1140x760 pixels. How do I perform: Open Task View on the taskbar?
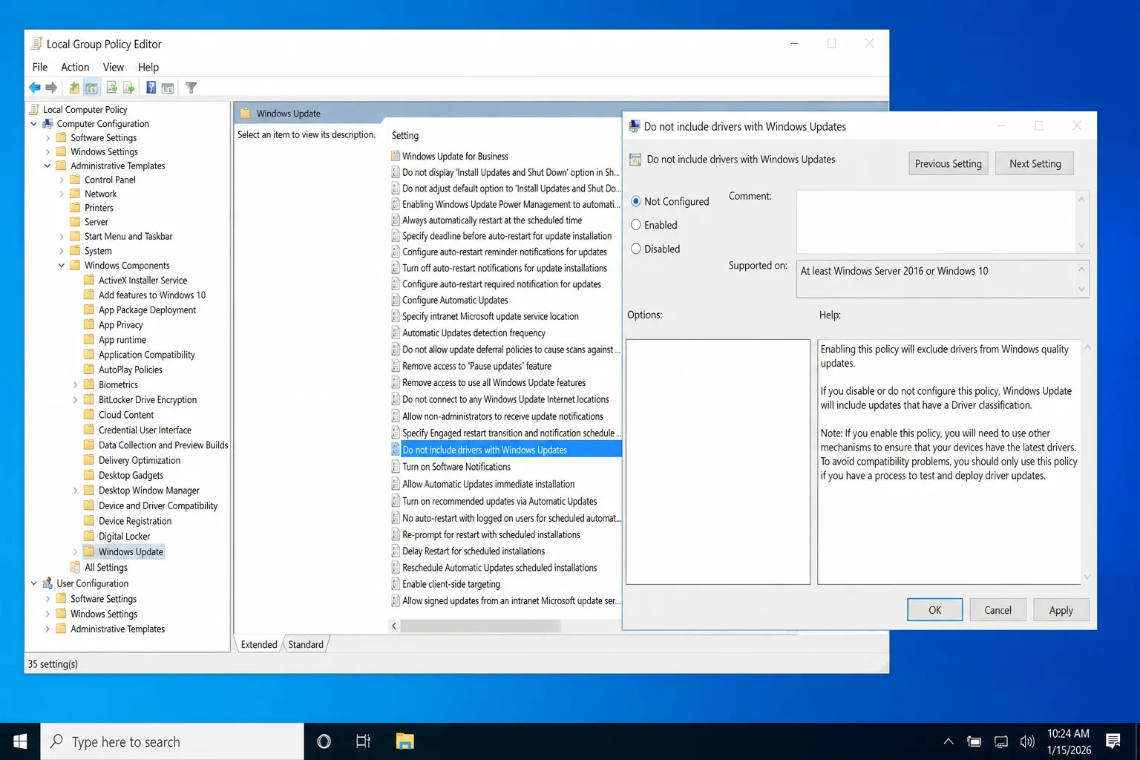click(363, 741)
